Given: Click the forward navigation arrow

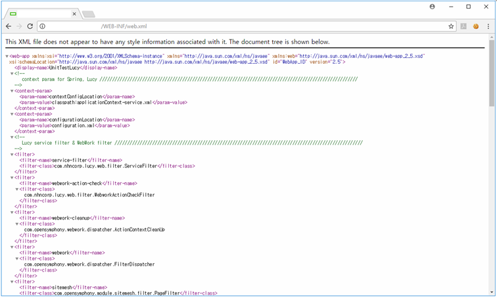Looking at the screenshot, I should (19, 26).
